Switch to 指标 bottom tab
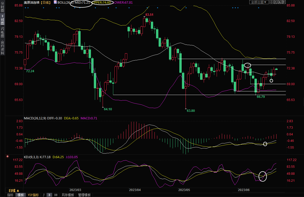The image size is (304, 197). (x=10, y=195)
